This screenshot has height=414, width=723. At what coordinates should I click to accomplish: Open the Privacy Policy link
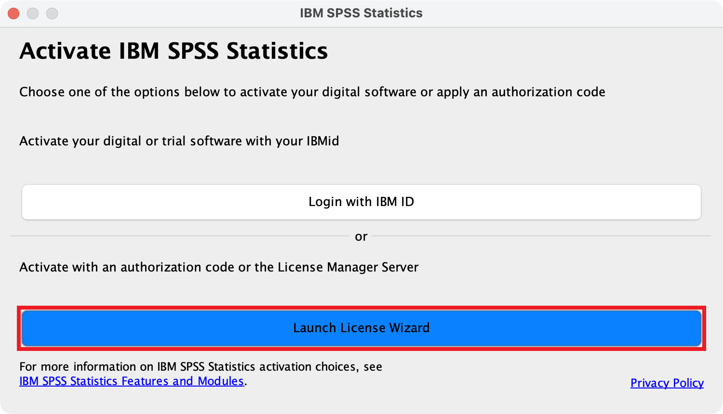[667, 383]
